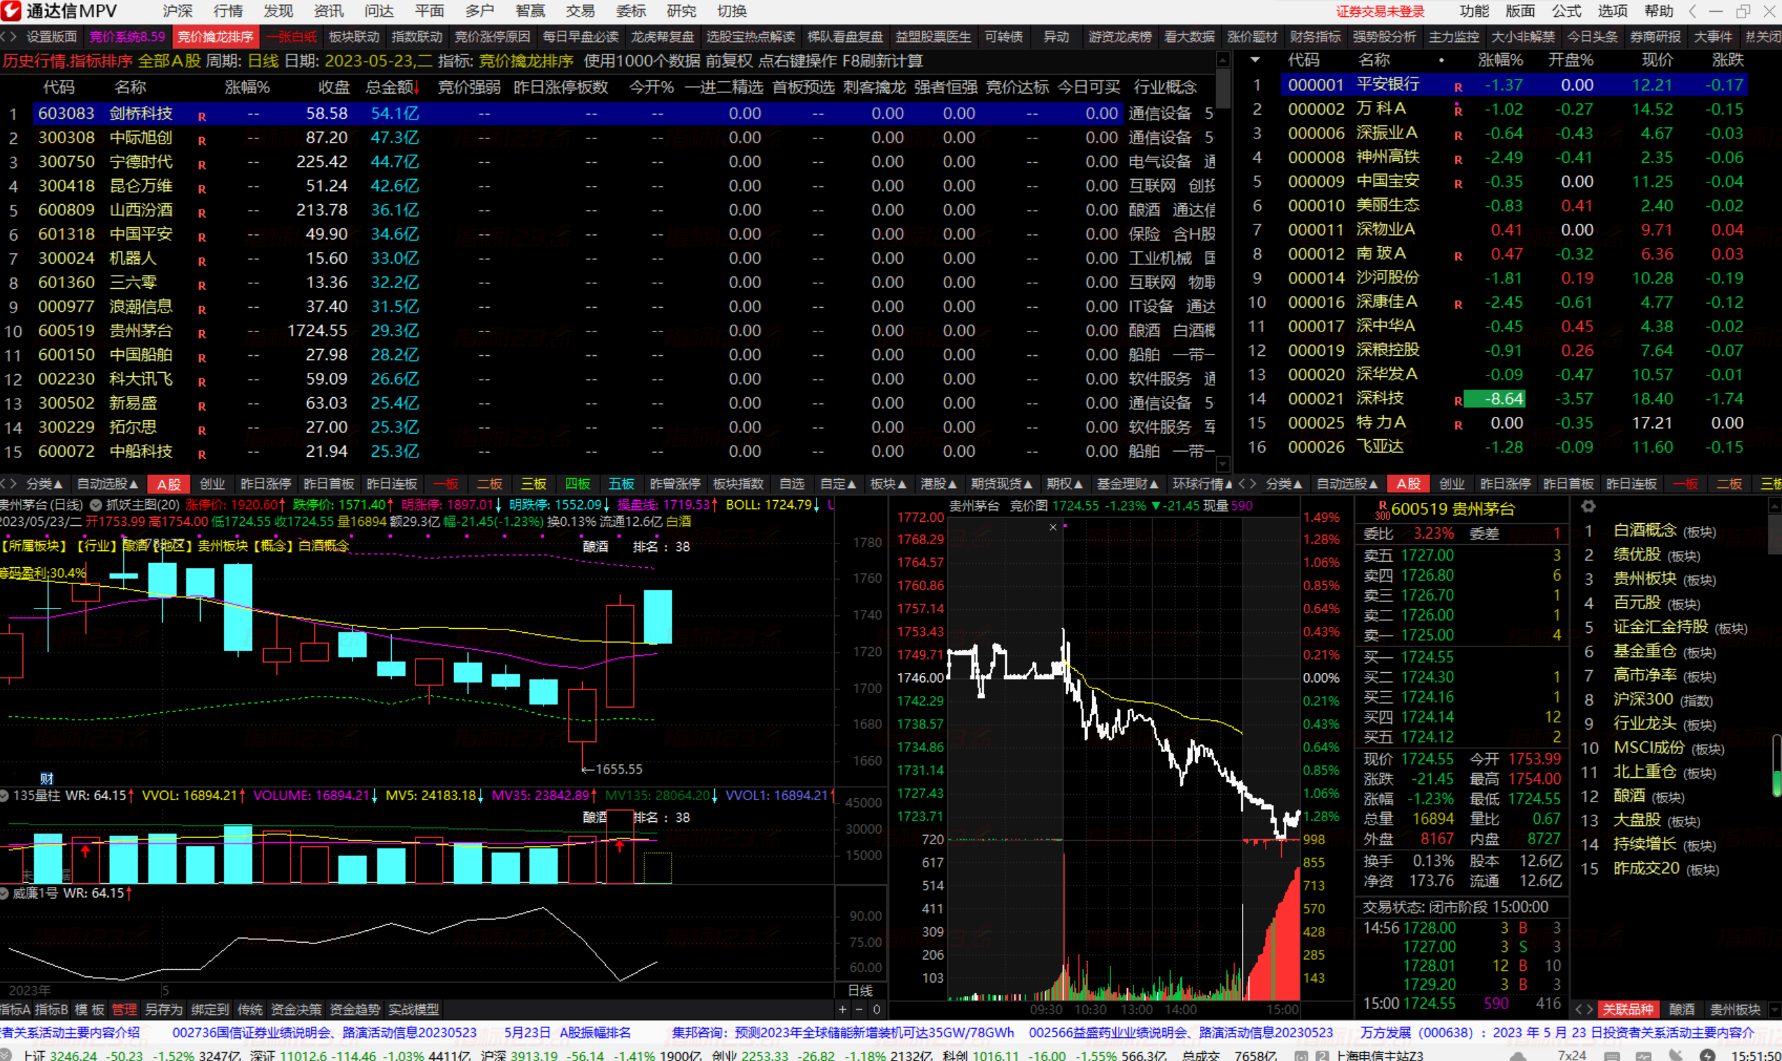1782x1061 pixels.
Task: Click the plus zoom icon below the chart
Action: (842, 1009)
